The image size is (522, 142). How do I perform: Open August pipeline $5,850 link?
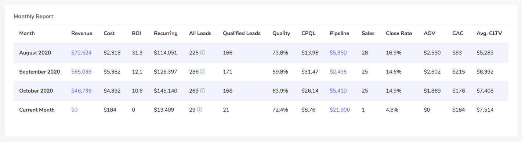click(338, 53)
